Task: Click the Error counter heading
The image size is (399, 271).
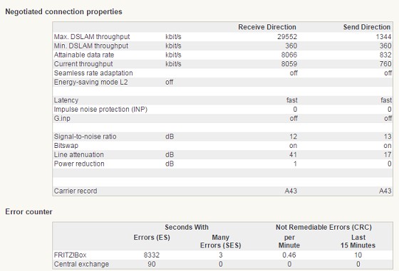Action: (28, 212)
